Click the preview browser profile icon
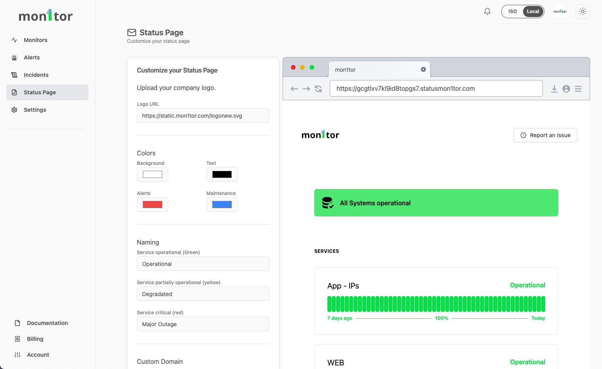 tap(566, 89)
